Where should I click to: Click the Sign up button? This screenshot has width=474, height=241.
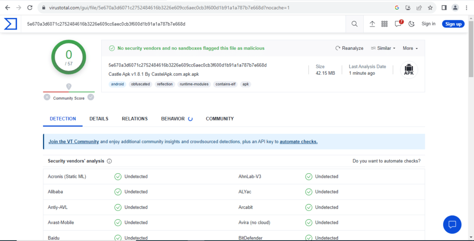click(453, 24)
